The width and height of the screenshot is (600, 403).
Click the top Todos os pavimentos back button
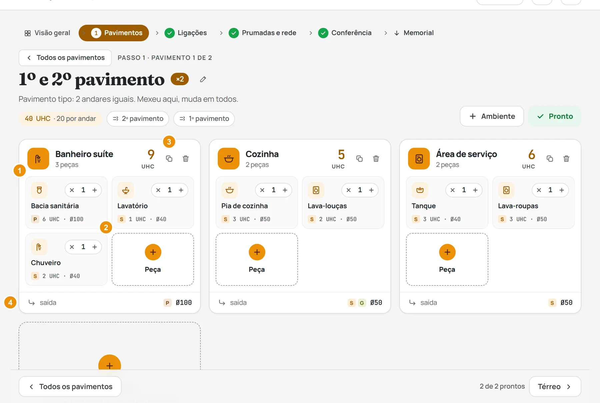point(65,58)
